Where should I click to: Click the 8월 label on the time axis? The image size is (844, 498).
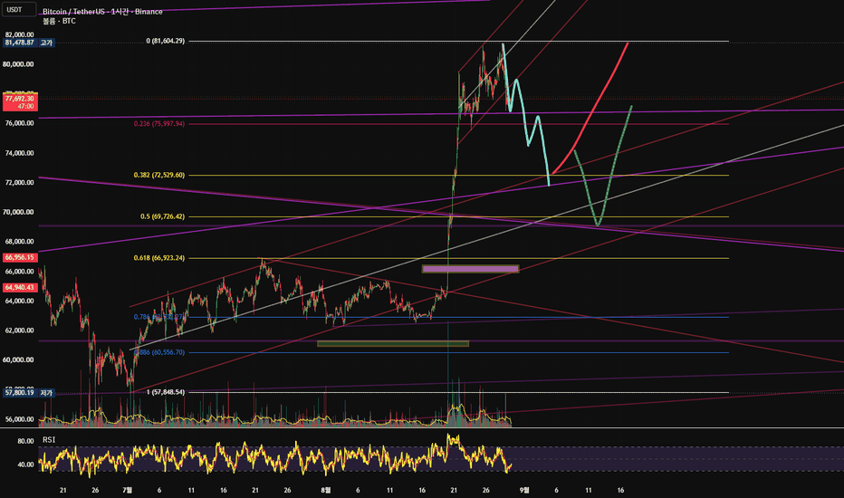coord(326,490)
